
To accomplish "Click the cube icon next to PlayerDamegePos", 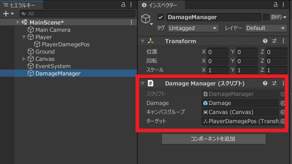I will coord(37,44).
